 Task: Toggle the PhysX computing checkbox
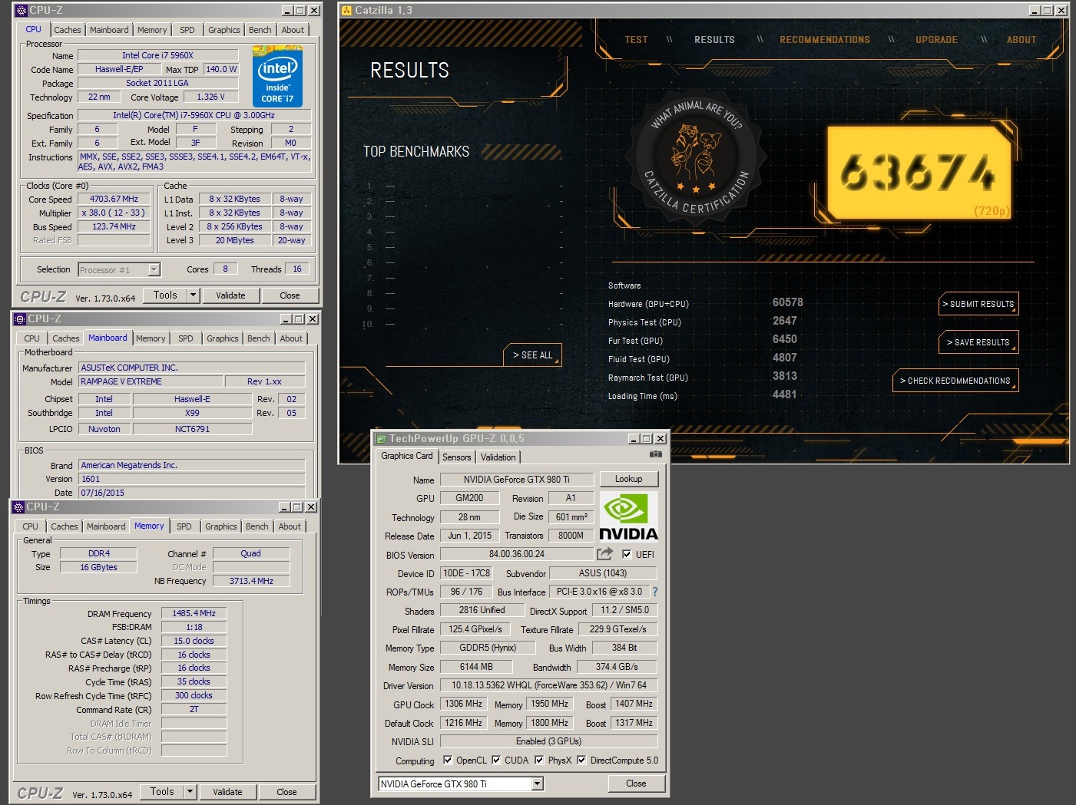(x=540, y=760)
